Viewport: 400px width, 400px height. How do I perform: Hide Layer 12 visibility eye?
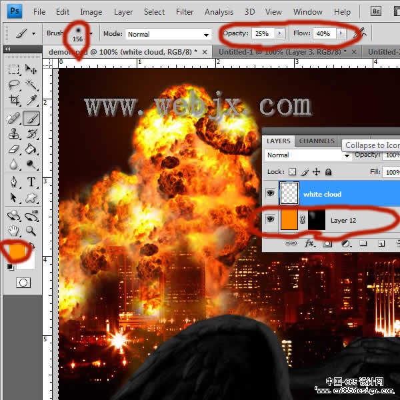click(x=270, y=219)
